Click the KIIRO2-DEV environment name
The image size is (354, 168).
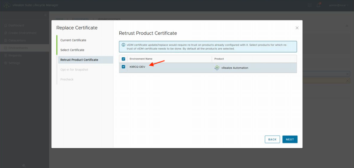point(137,67)
